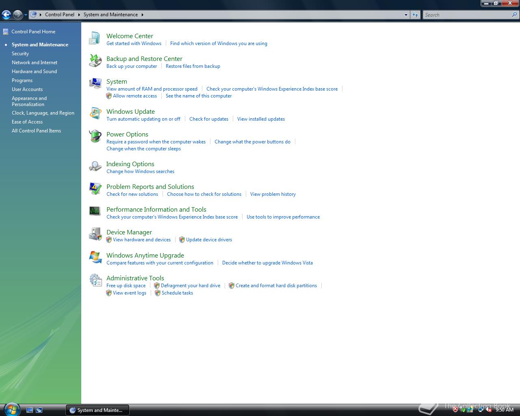Click View problem history link

click(x=273, y=194)
